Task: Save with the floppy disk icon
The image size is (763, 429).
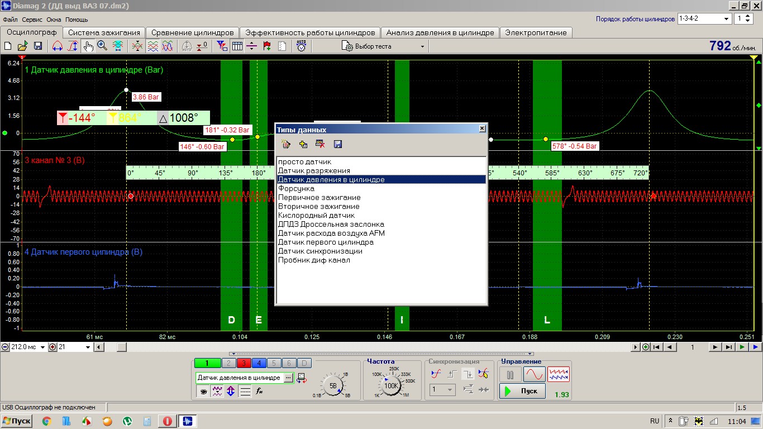Action: pyautogui.click(x=38, y=46)
